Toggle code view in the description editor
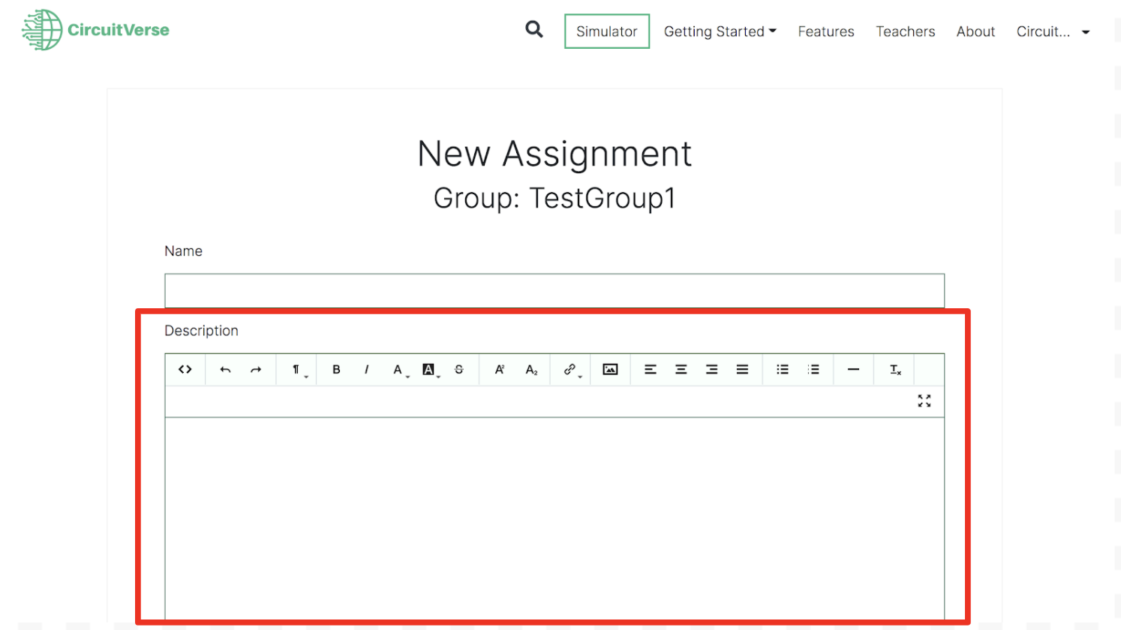This screenshot has width=1121, height=630. tap(185, 370)
